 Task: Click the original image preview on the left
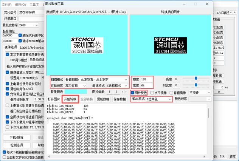87,44
